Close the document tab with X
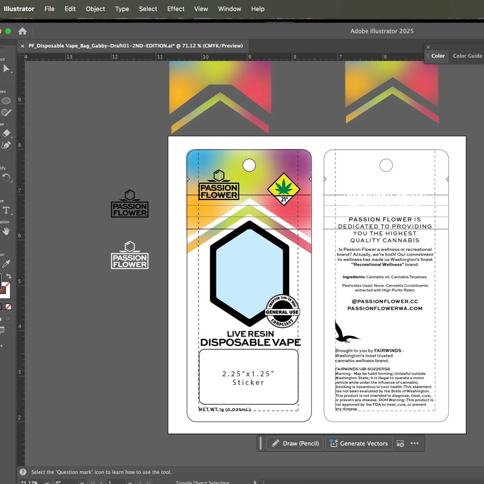 point(22,46)
